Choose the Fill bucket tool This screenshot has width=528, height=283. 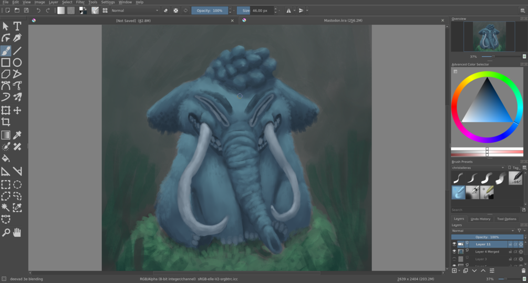(x=6, y=158)
